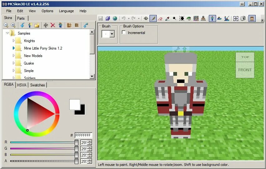Zoom out the skin tree thumbnails
Screen dimensions: 266x169
coord(6,25)
